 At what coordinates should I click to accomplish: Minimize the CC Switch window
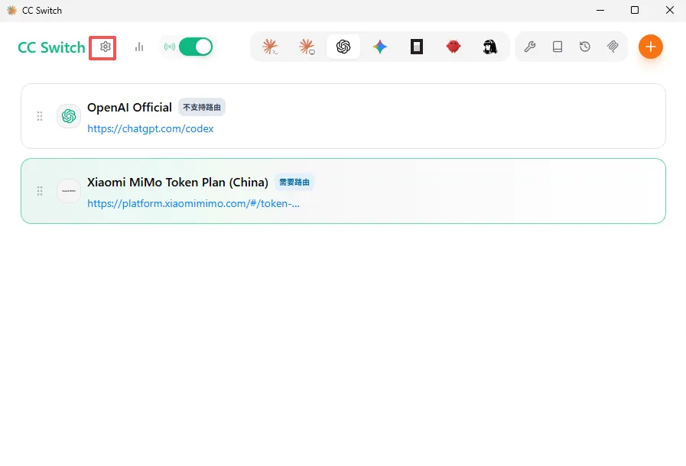(x=600, y=10)
